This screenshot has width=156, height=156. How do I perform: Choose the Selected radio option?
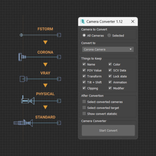point(109,35)
